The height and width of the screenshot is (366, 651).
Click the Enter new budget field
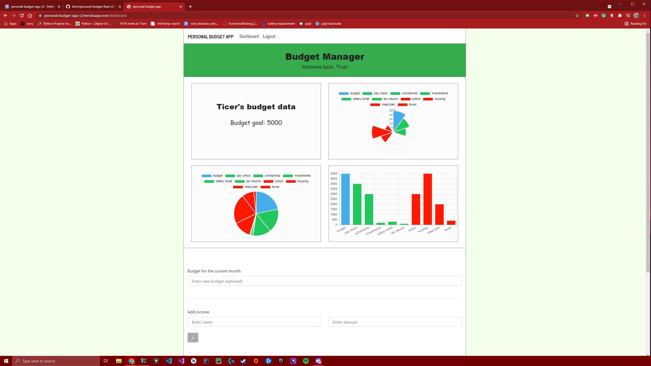pos(324,281)
